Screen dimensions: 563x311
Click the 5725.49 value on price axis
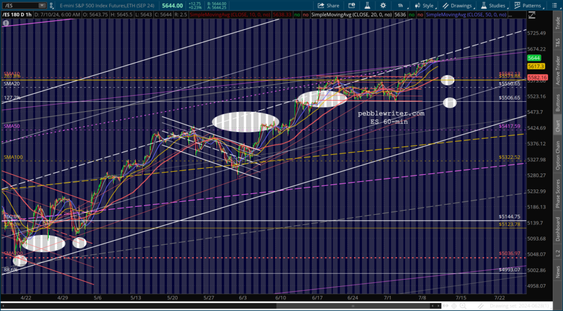(537, 33)
